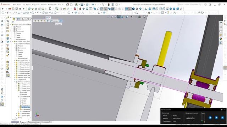Pause the screen recording
This screenshot has height=127, width=227.
click(x=210, y=117)
